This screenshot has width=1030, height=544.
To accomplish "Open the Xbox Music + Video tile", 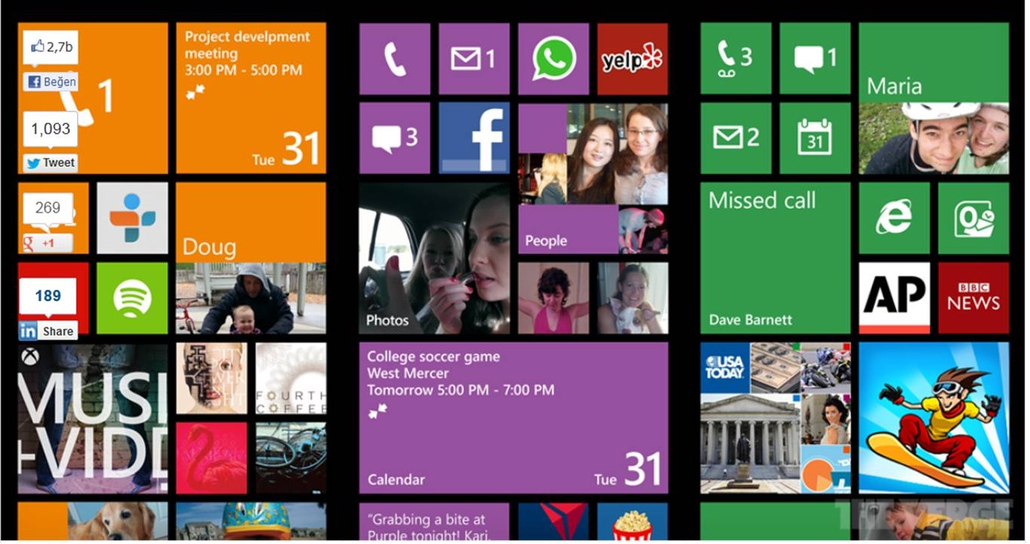I will coord(93,419).
